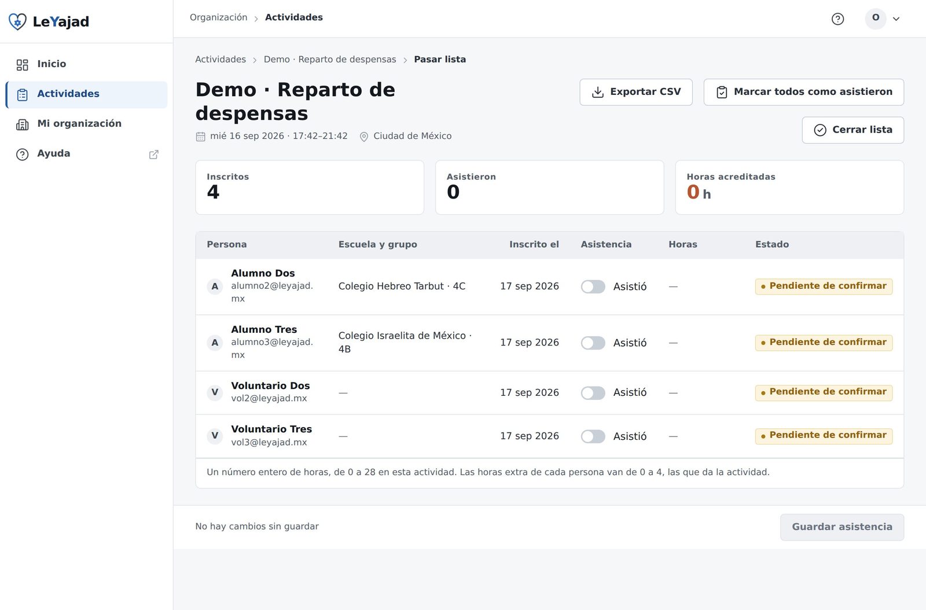Screen dimensions: 926x610
Task: Click the location pin icon by Ciudad de México
Action: [364, 137]
